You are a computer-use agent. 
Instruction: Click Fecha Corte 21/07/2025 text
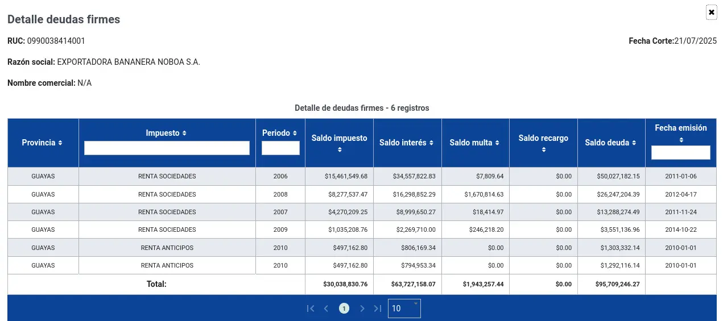[x=673, y=41]
